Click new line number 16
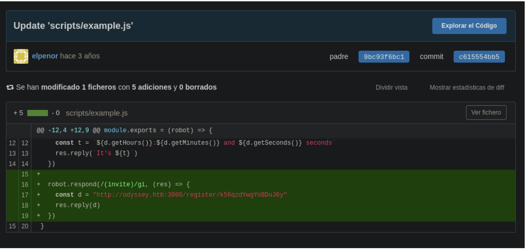 coord(24,185)
